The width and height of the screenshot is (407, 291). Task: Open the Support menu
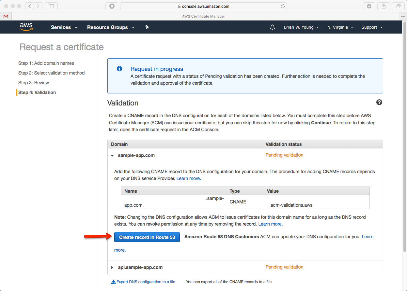pyautogui.click(x=372, y=27)
